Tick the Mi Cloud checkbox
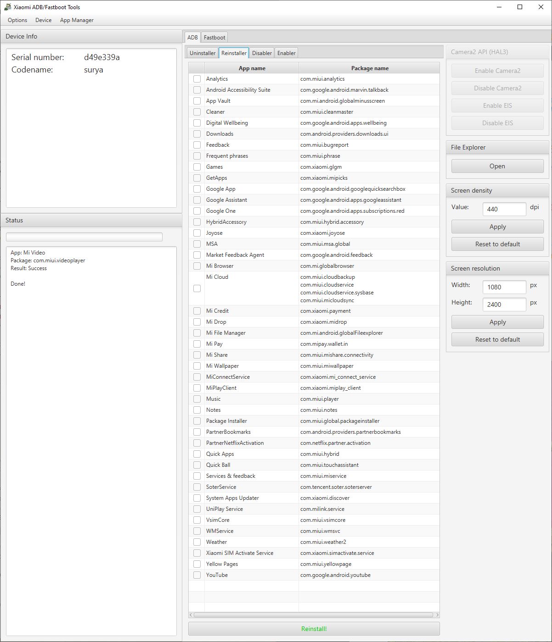Image resolution: width=552 pixels, height=642 pixels. click(x=197, y=288)
